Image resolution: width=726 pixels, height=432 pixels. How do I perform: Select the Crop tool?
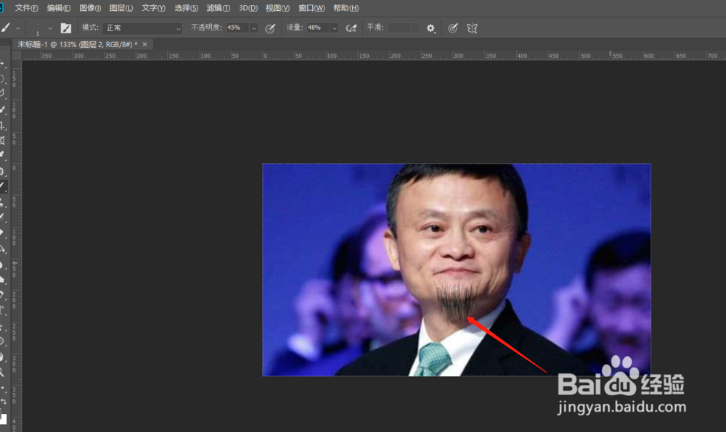[2, 125]
